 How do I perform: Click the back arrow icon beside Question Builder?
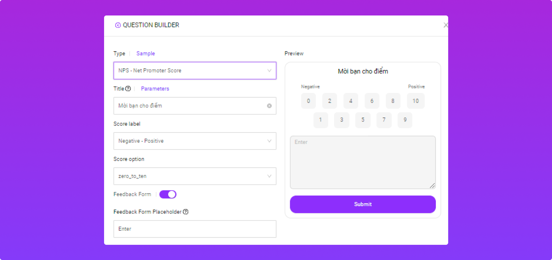click(x=118, y=25)
